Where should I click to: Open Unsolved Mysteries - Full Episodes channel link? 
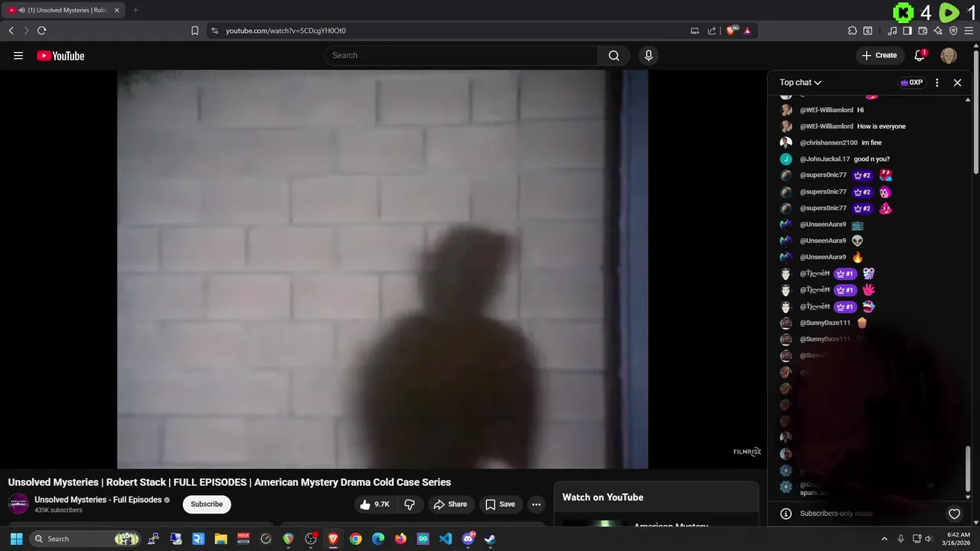click(98, 500)
